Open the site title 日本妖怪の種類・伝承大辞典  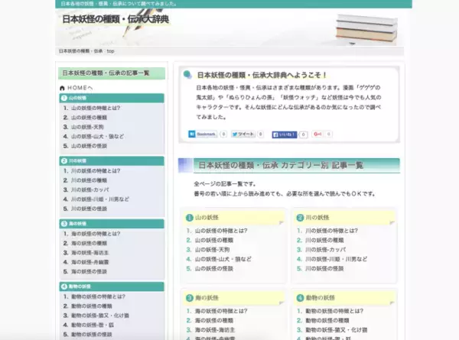[116, 19]
